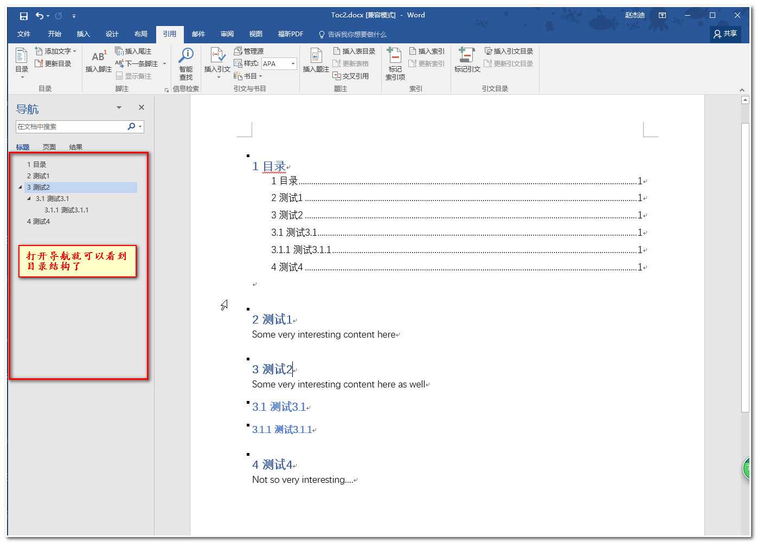This screenshot has height=543, width=757.
Task: Click 插入索引 insert index
Action: 427,51
